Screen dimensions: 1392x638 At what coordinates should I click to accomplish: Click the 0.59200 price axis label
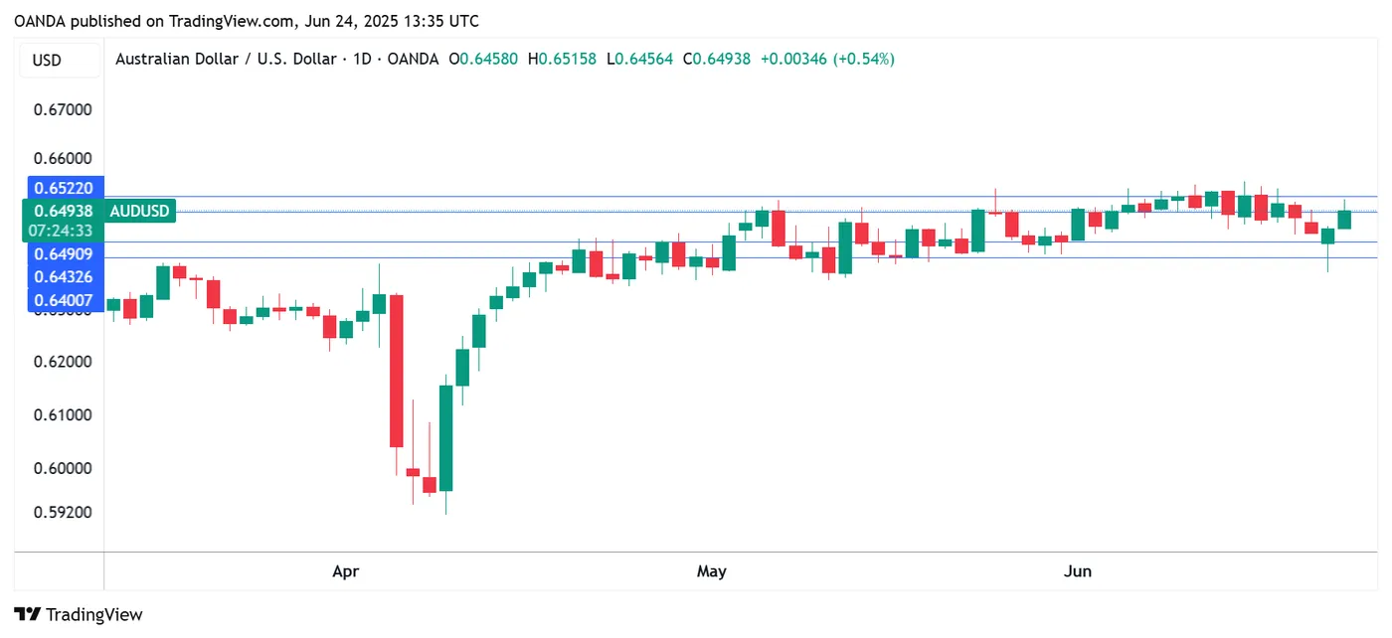click(x=64, y=513)
